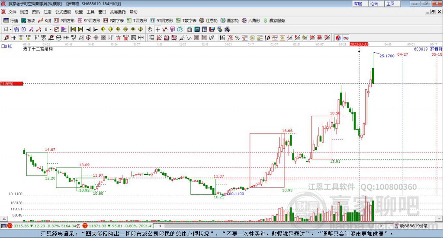Click the 10.1100 low price annotation

[x=237, y=194]
